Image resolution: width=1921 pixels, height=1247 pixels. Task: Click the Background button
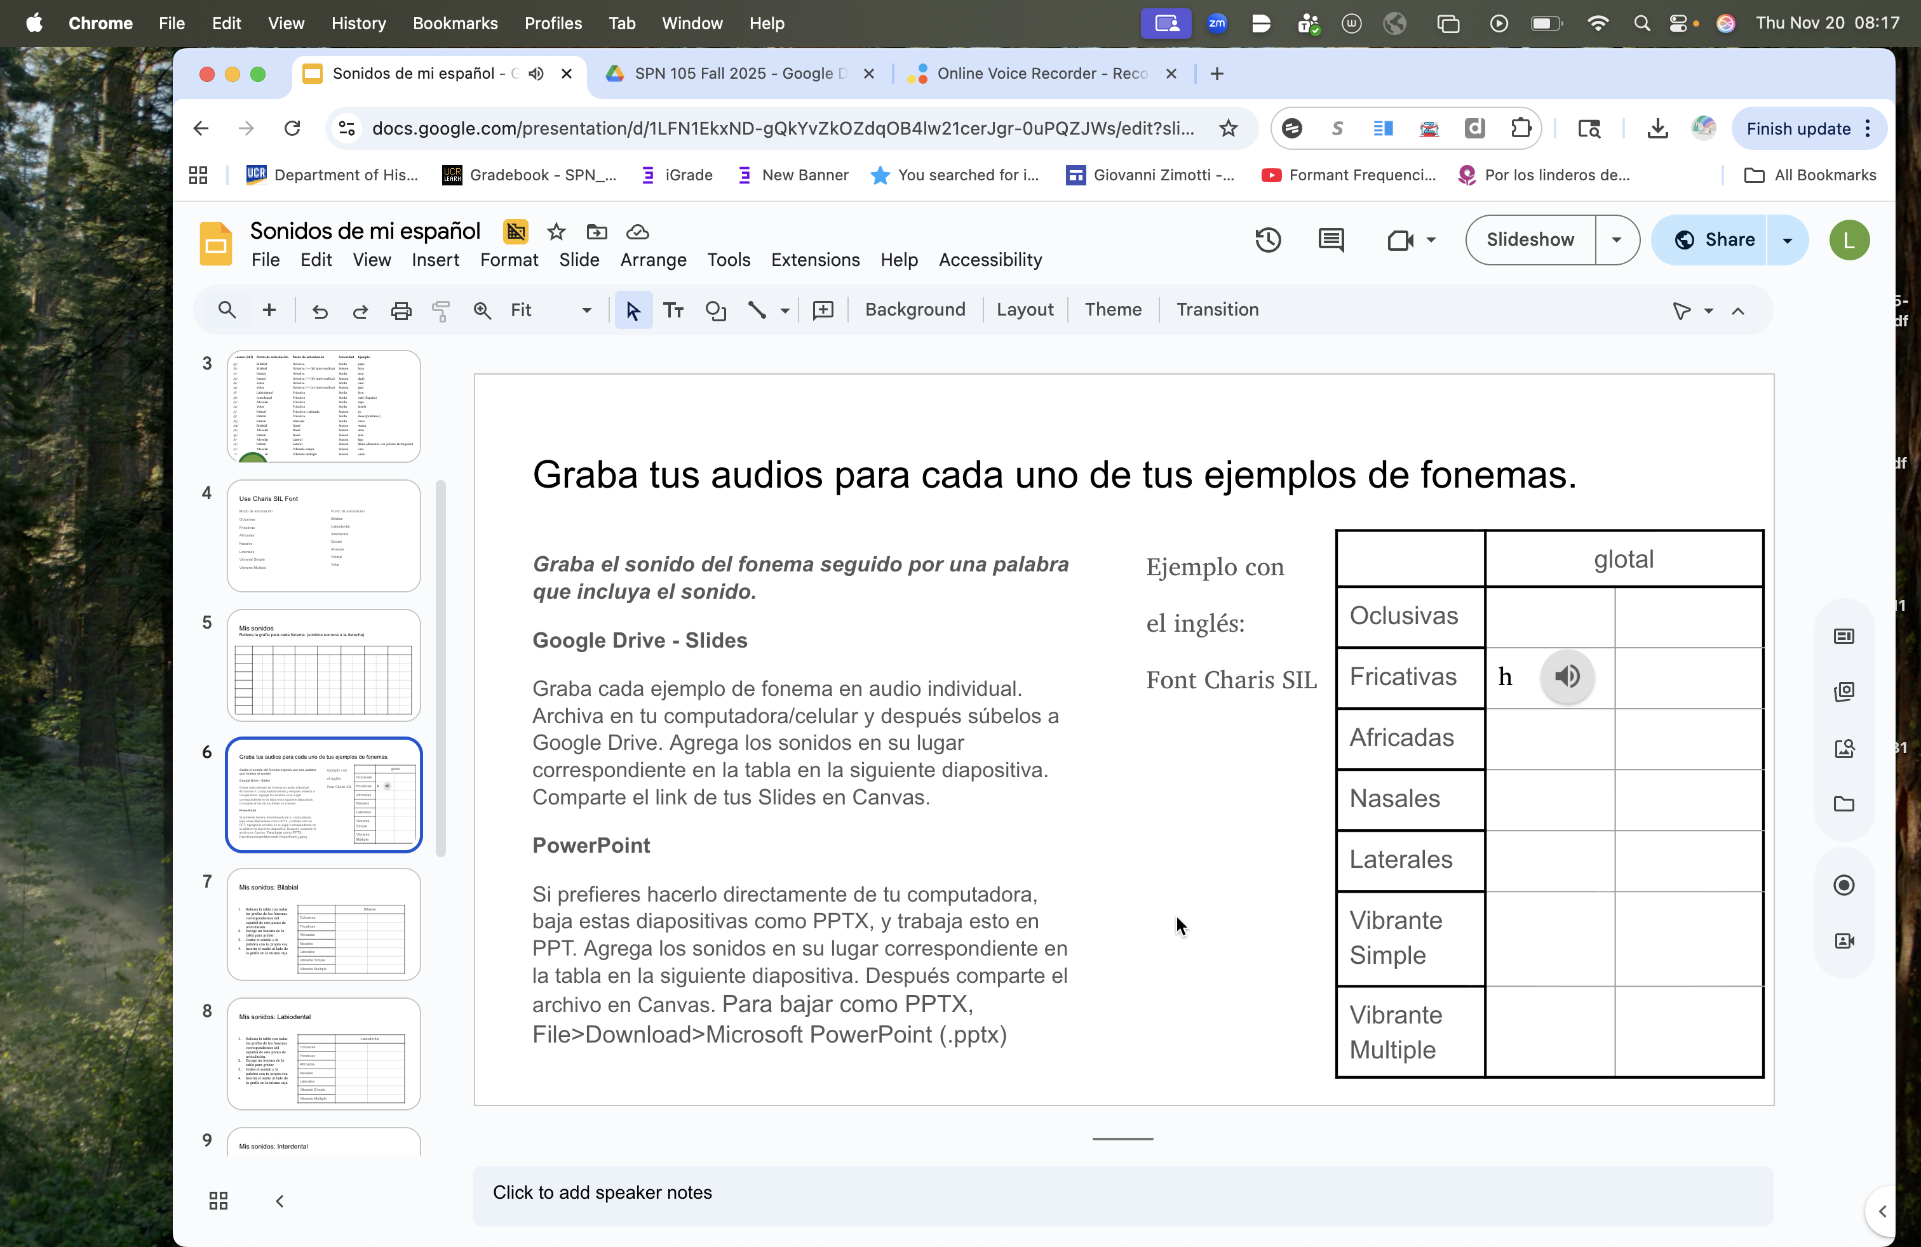915,310
